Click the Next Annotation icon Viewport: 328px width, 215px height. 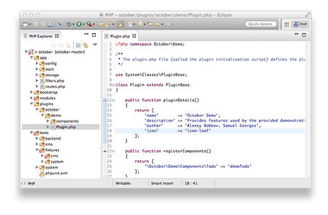click(x=129, y=24)
